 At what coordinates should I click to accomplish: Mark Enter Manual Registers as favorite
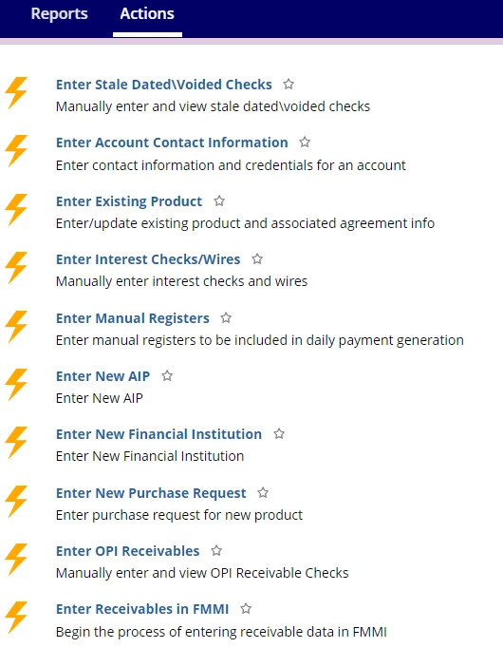(226, 317)
